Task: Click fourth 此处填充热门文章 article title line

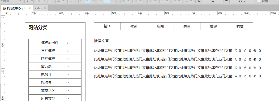Action: coord(163,76)
